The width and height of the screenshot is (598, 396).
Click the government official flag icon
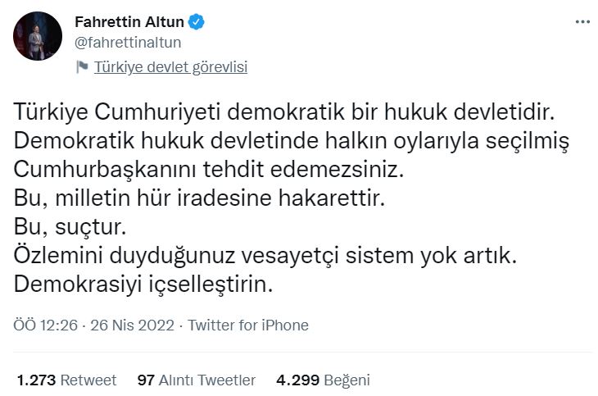82,67
